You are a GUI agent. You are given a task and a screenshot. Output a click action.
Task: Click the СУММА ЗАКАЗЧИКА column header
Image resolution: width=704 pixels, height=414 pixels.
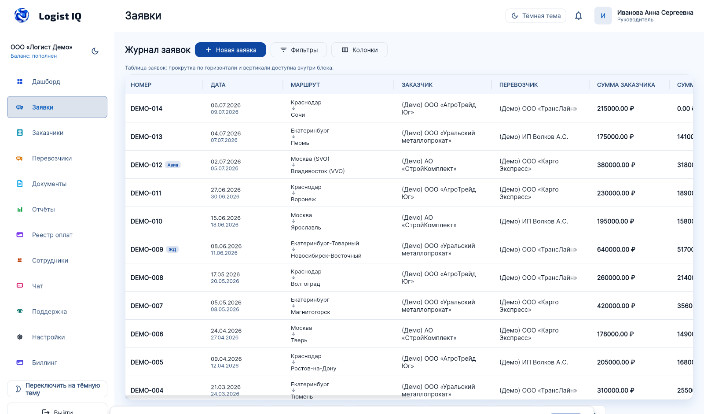626,85
